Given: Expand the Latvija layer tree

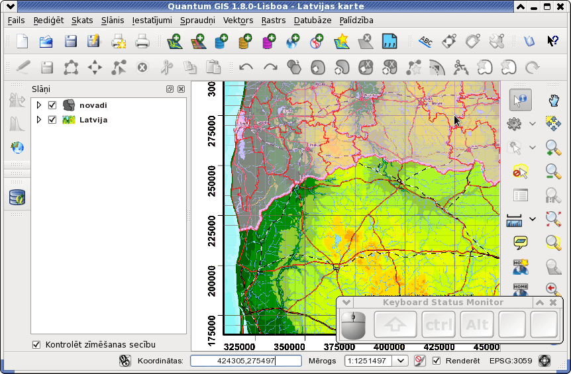Looking at the screenshot, I should click(x=38, y=120).
